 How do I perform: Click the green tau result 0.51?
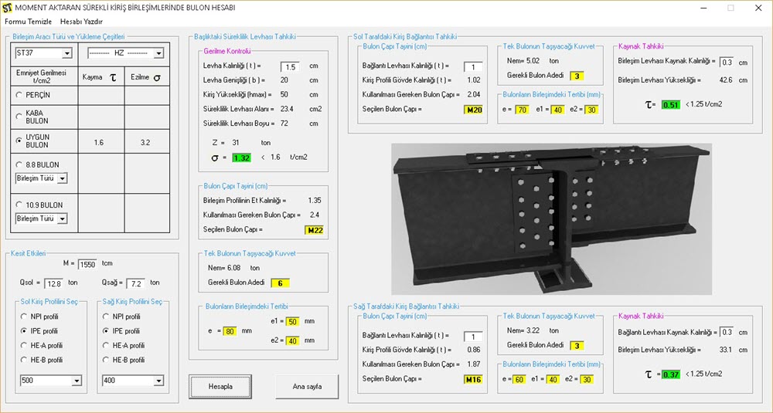click(670, 105)
